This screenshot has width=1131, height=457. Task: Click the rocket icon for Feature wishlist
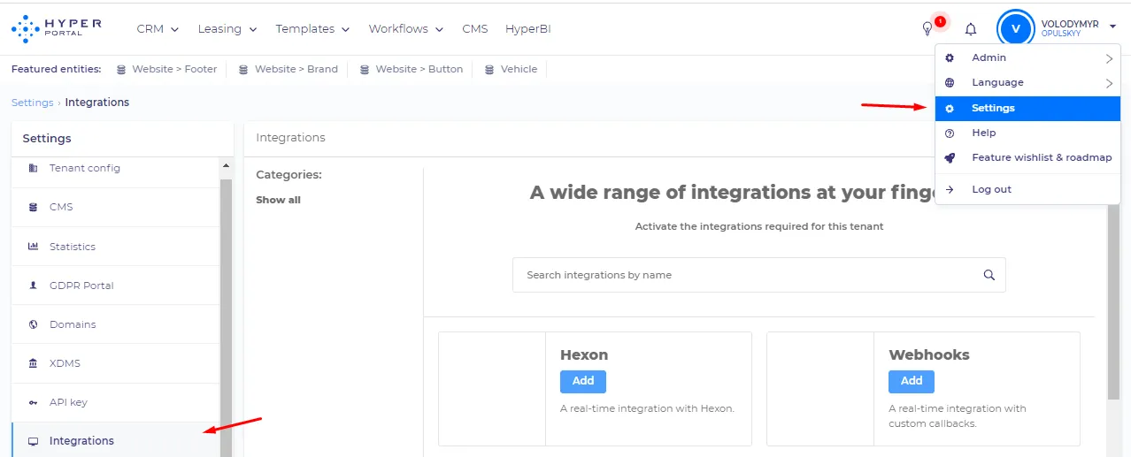click(950, 157)
